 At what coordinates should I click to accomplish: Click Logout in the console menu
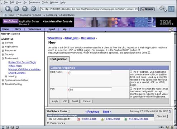click(x=51, y=29)
